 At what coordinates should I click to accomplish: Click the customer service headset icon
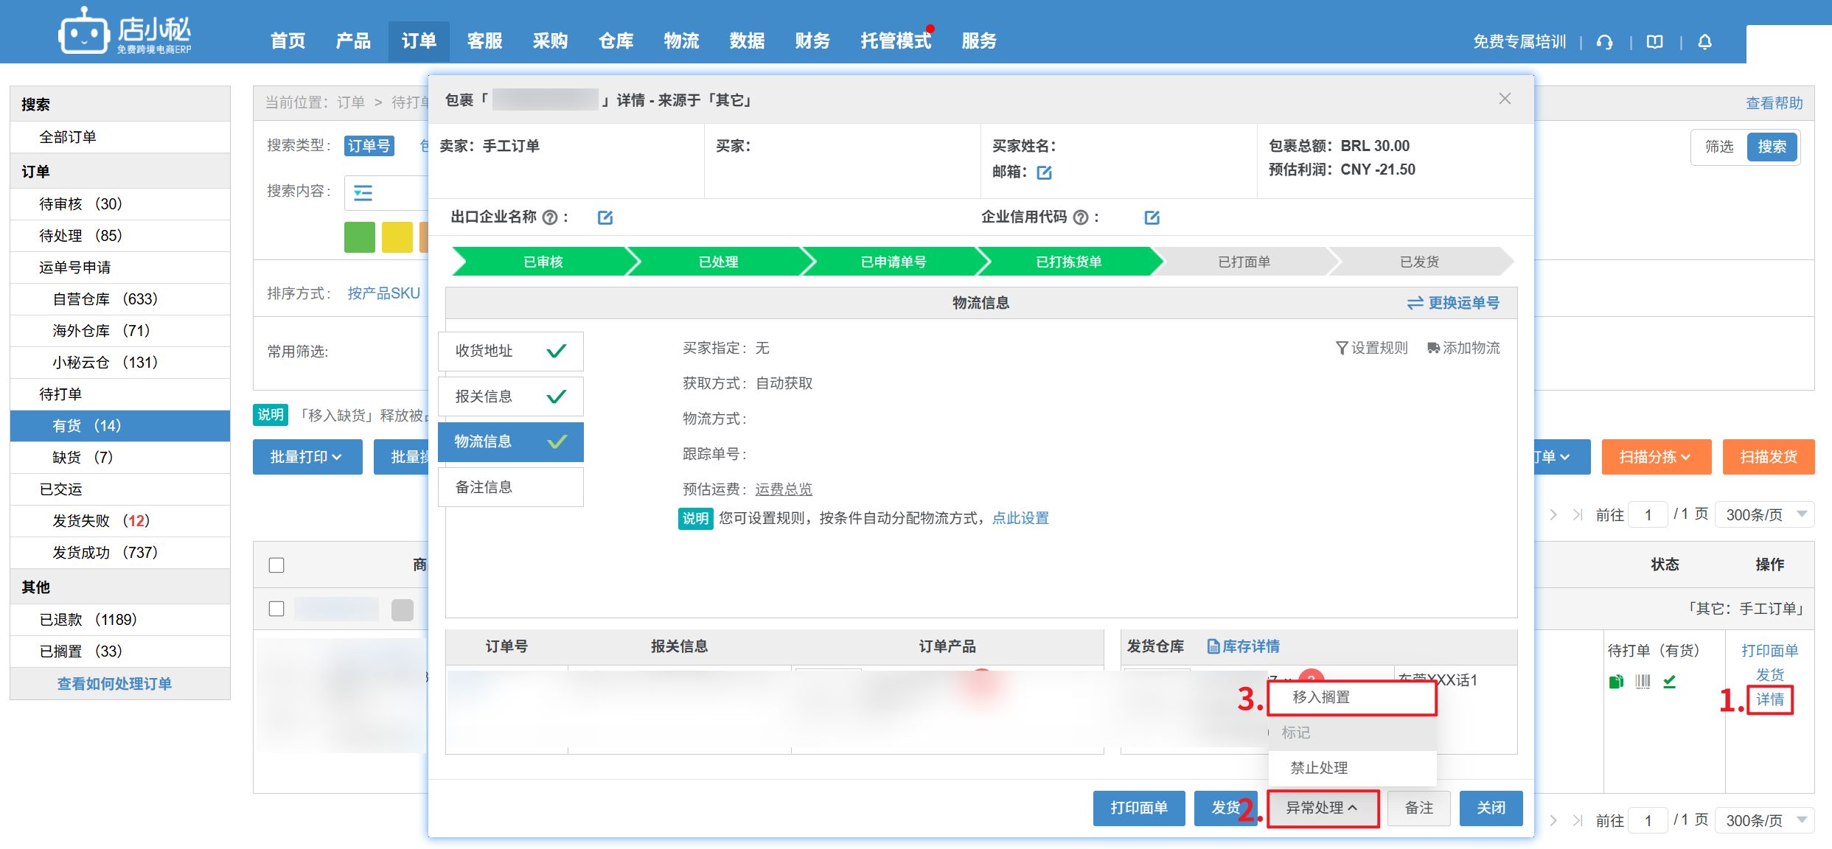click(1604, 42)
